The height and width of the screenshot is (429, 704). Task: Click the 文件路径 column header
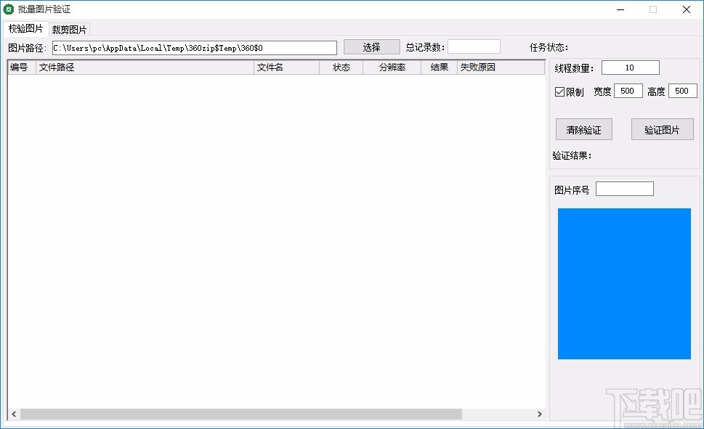click(x=145, y=66)
